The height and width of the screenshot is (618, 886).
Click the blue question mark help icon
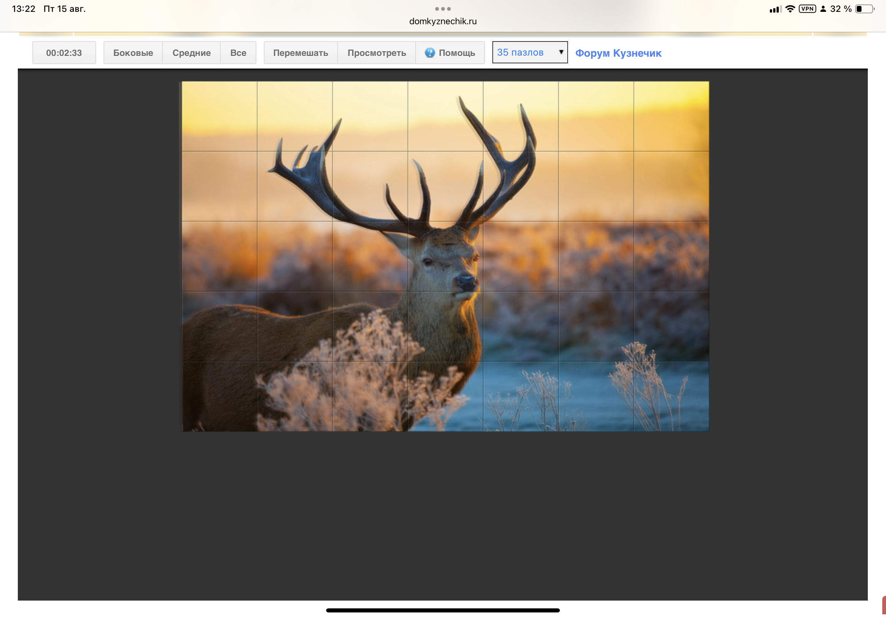tap(430, 53)
